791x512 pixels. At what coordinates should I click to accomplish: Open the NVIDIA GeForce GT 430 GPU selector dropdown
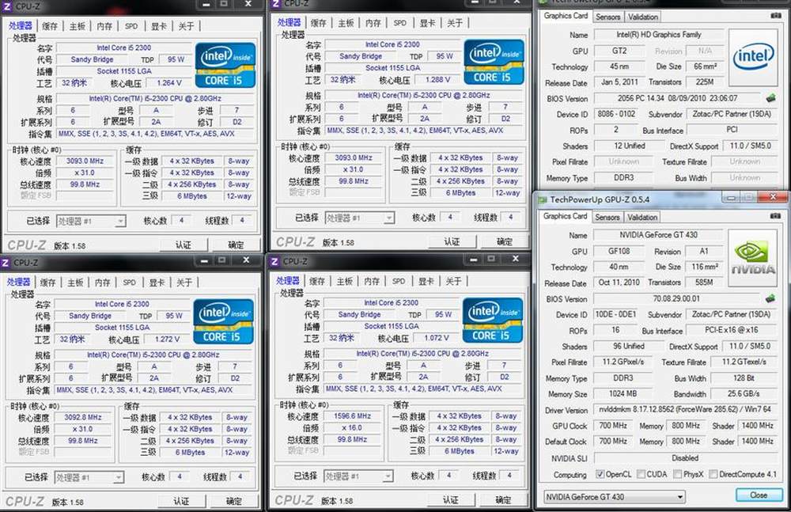pyautogui.click(x=615, y=496)
